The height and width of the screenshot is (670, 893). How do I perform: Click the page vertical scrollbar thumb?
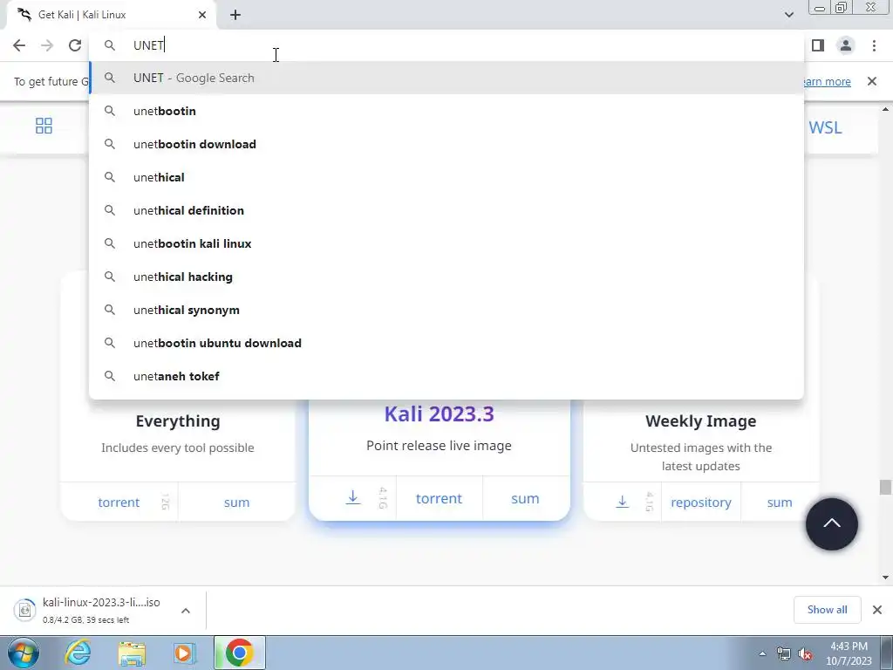coord(884,487)
